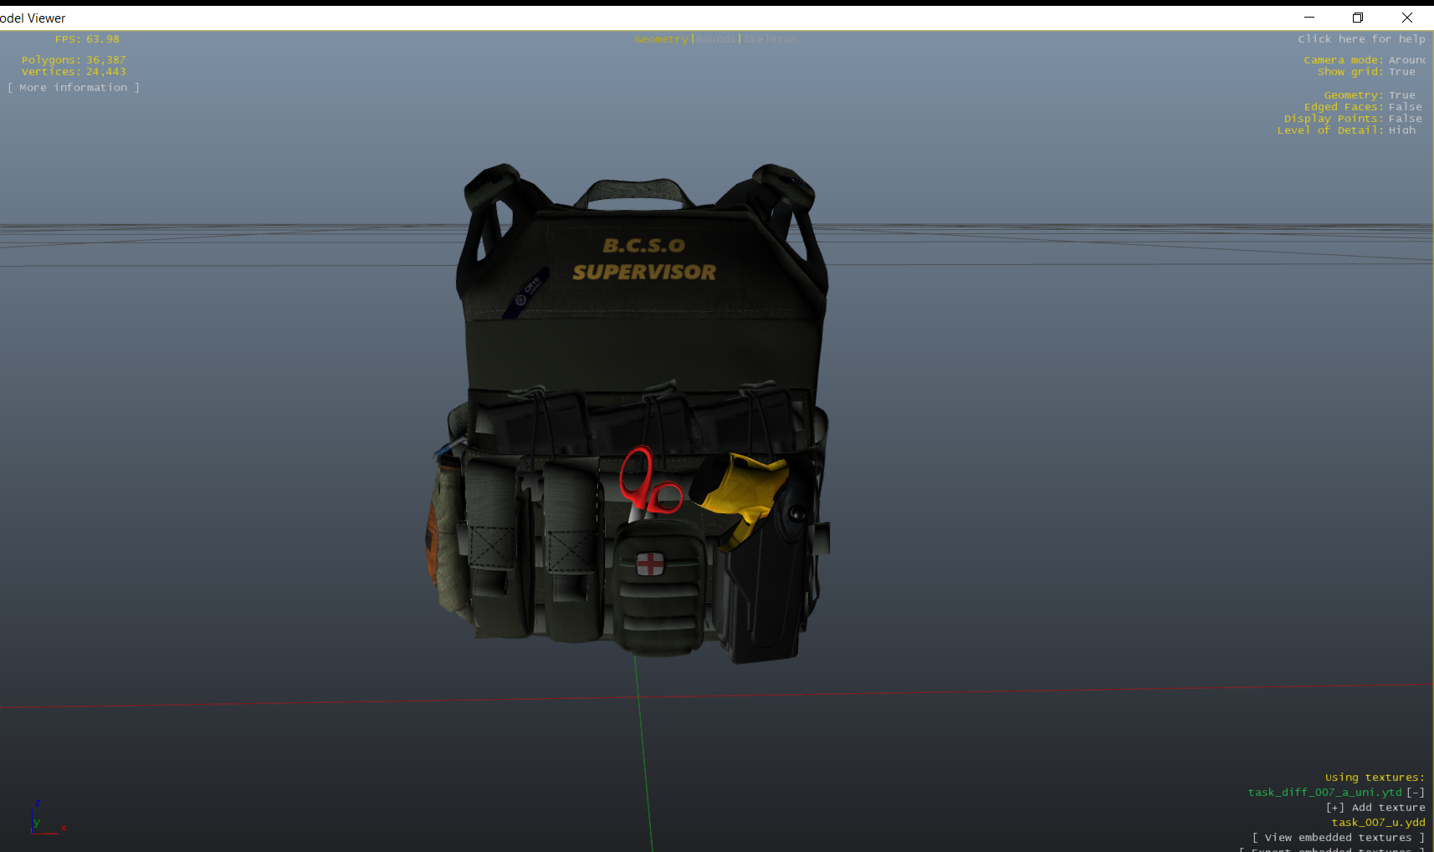Enable Edged Faces display
This screenshot has height=852, width=1434.
(1405, 107)
